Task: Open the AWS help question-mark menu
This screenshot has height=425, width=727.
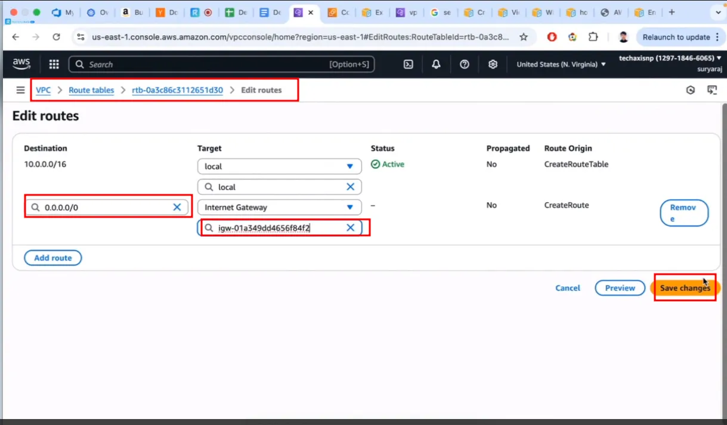Action: tap(465, 64)
